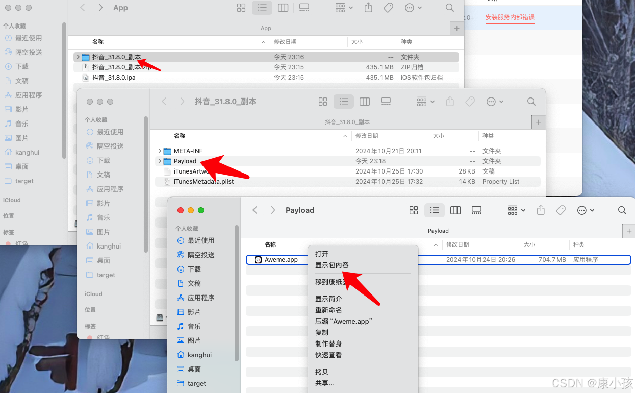The height and width of the screenshot is (393, 635).
Task: Sort by 大小 in Payload window
Action: (x=529, y=244)
